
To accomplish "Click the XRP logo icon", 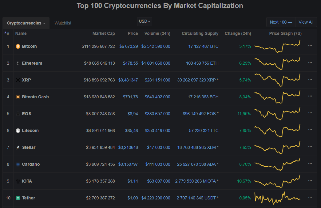I will 18,80.
